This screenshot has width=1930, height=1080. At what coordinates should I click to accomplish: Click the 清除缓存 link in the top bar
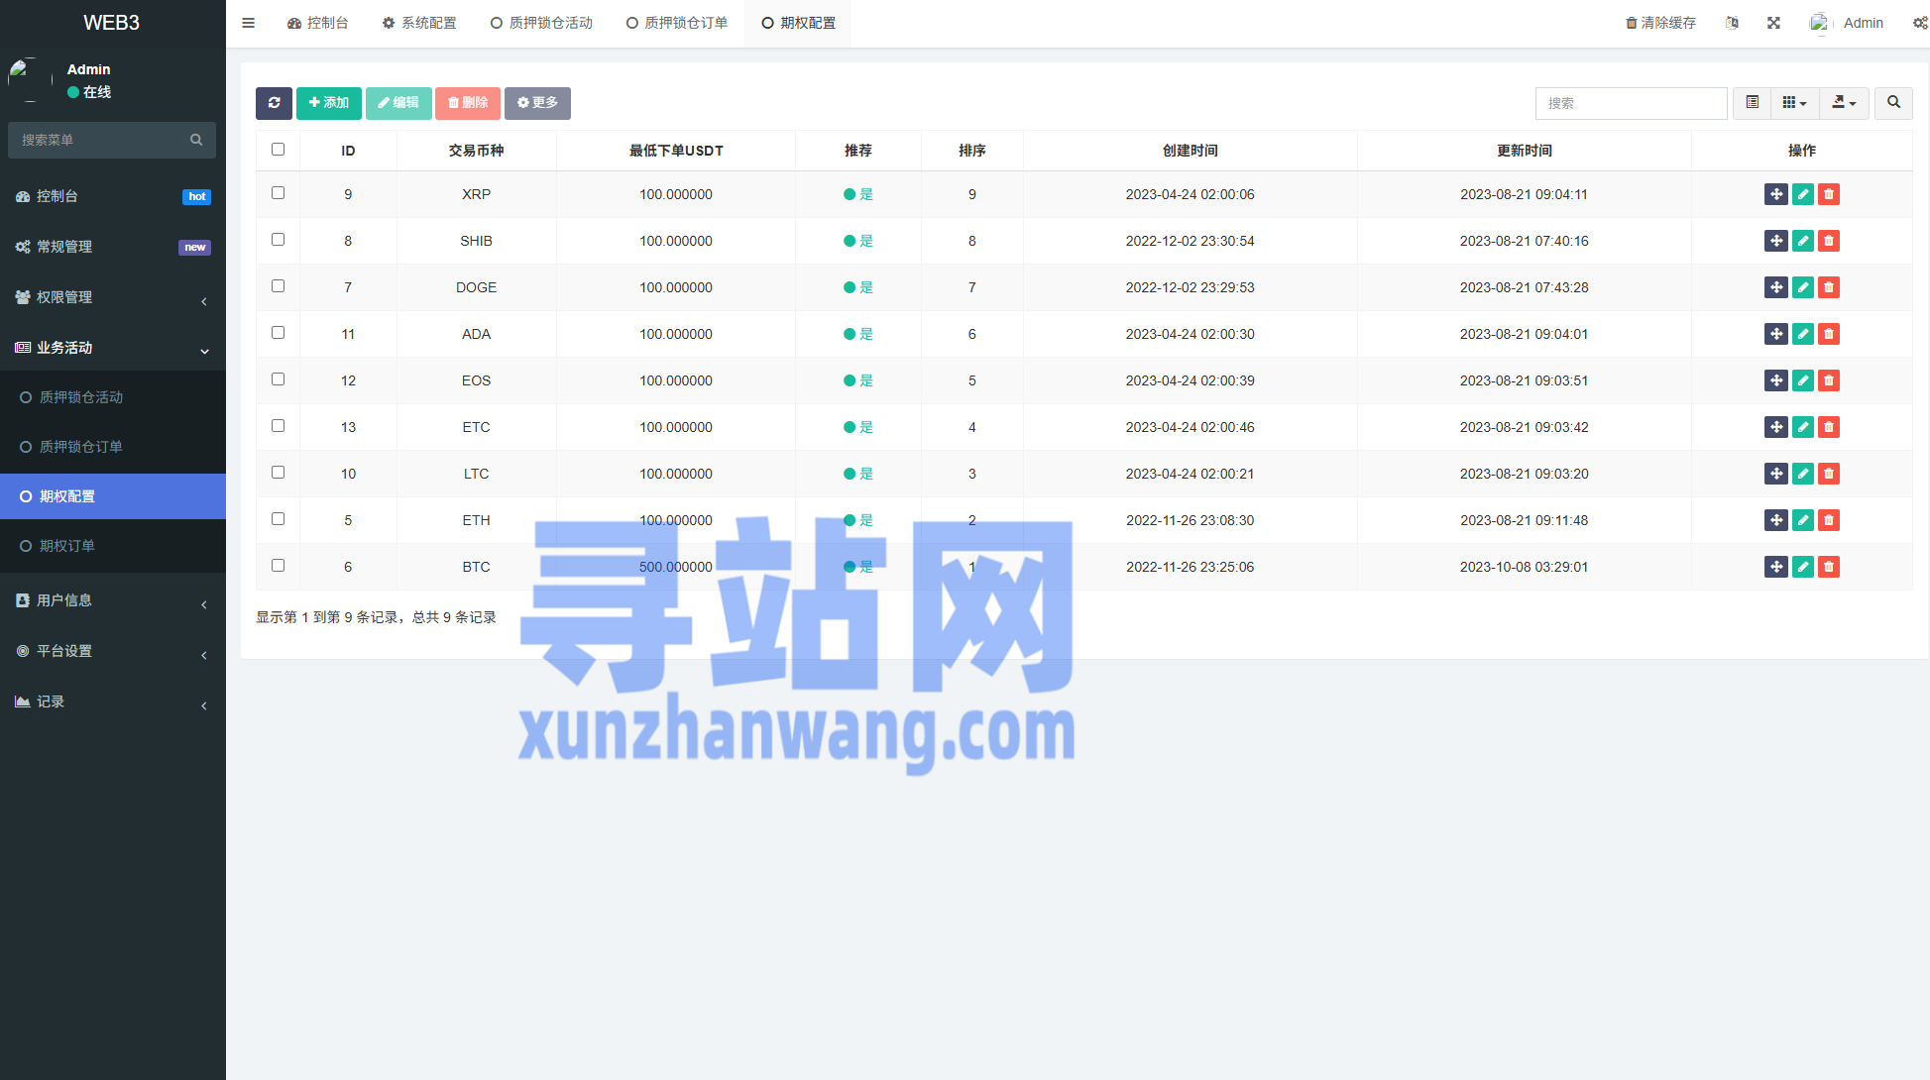click(1660, 23)
